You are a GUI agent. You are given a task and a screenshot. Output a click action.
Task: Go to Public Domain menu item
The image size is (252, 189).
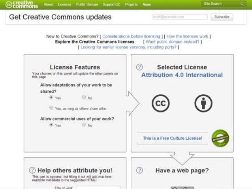pyautogui.click(x=87, y=4)
